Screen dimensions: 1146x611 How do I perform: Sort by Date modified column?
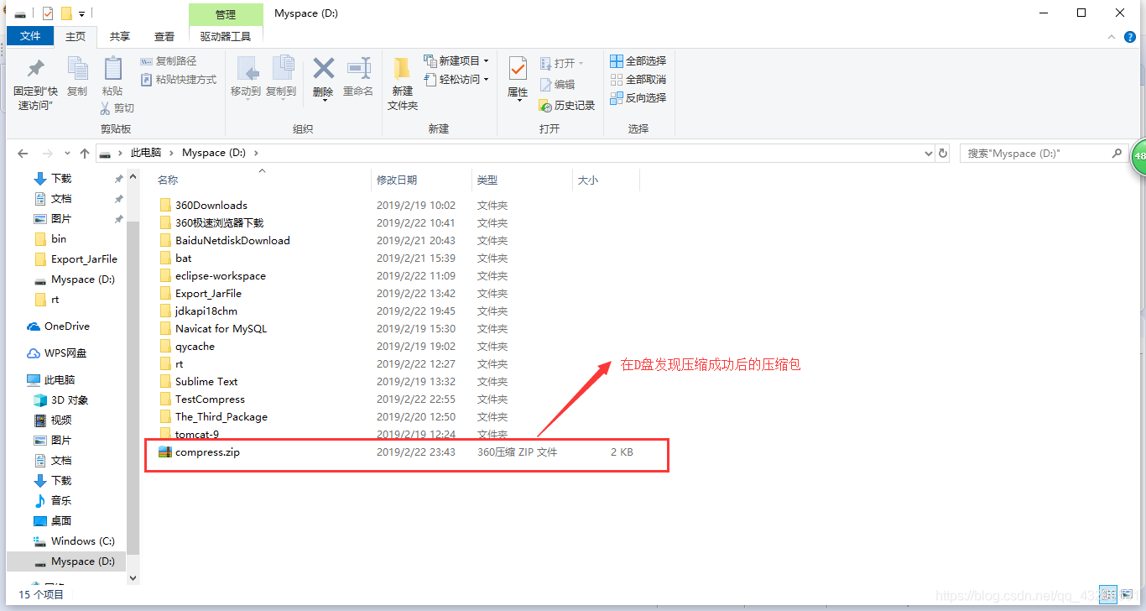point(397,180)
